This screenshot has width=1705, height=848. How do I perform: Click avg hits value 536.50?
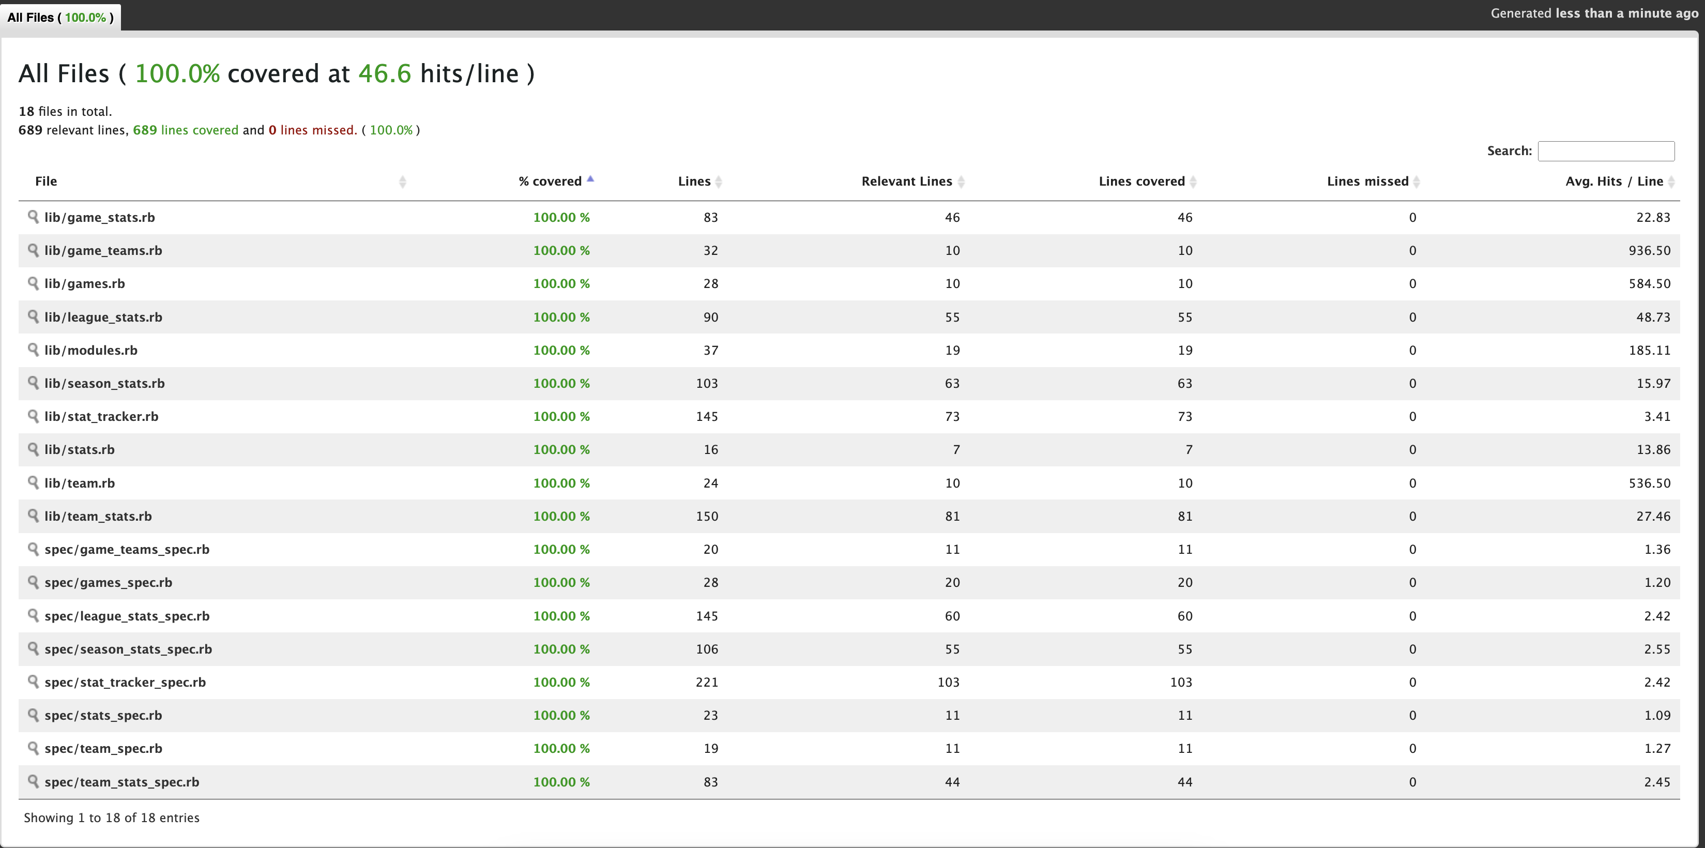point(1649,483)
